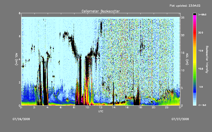Click the 20 tick on the kft axis
Image resolution: width=212 pixels, height=132 pixels.
(183, 35)
